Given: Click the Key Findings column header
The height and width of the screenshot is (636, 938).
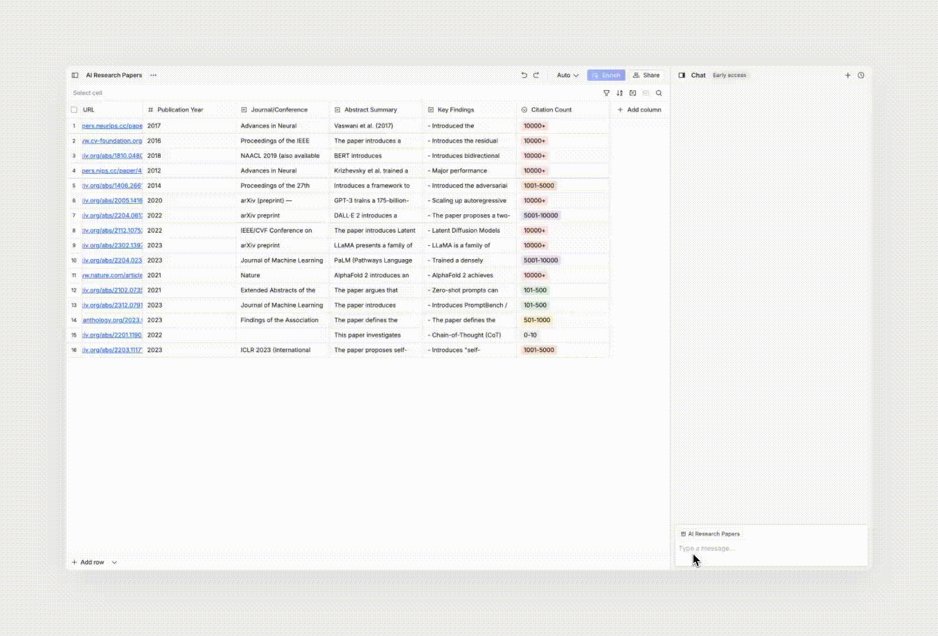Looking at the screenshot, I should (x=470, y=110).
